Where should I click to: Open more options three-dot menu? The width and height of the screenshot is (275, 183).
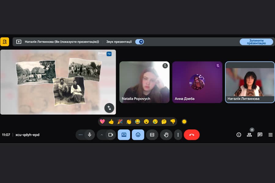tap(178, 135)
